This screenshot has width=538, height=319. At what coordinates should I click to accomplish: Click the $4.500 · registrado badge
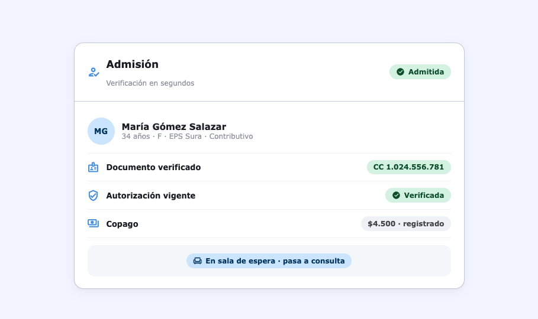pos(406,223)
